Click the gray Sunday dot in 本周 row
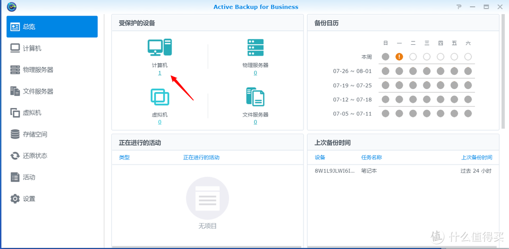The image size is (509, 249). (386, 57)
